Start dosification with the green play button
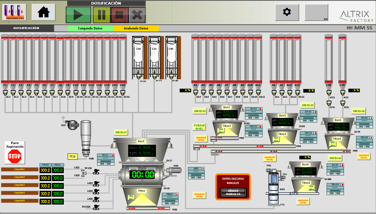The image size is (376, 214). click(78, 15)
